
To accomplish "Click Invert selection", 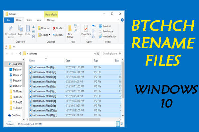I will click(x=108, y=37).
